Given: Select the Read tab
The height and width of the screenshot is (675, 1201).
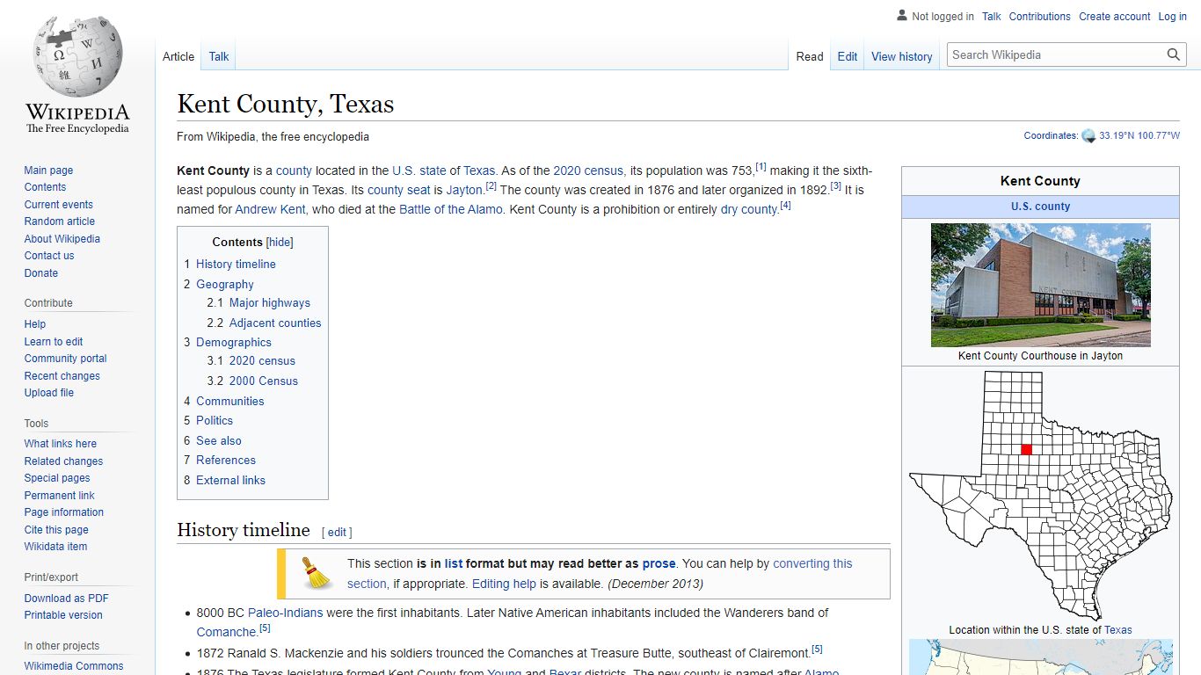Looking at the screenshot, I should (x=810, y=56).
